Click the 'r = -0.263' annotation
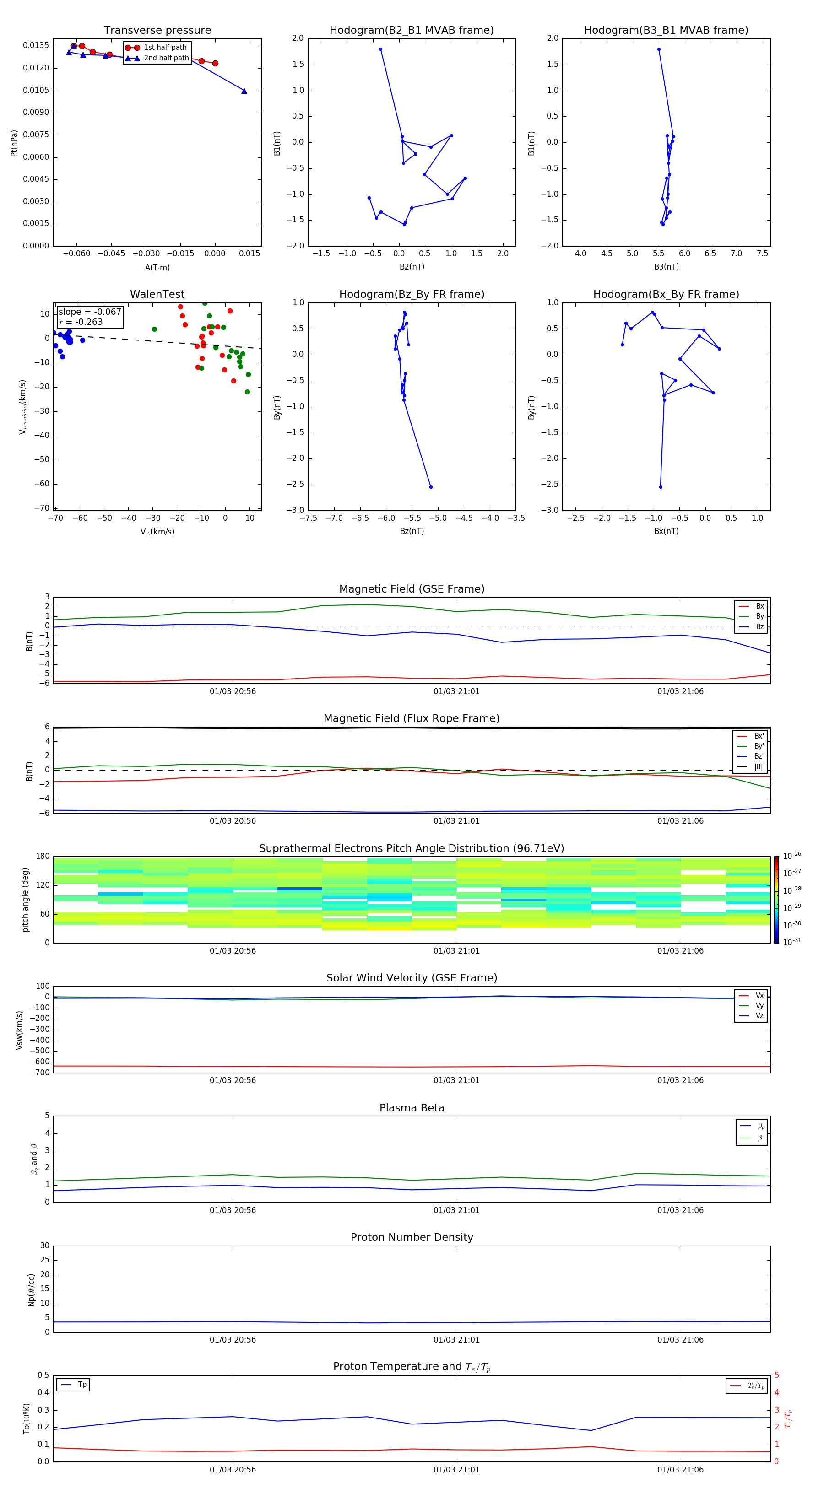 [81, 322]
